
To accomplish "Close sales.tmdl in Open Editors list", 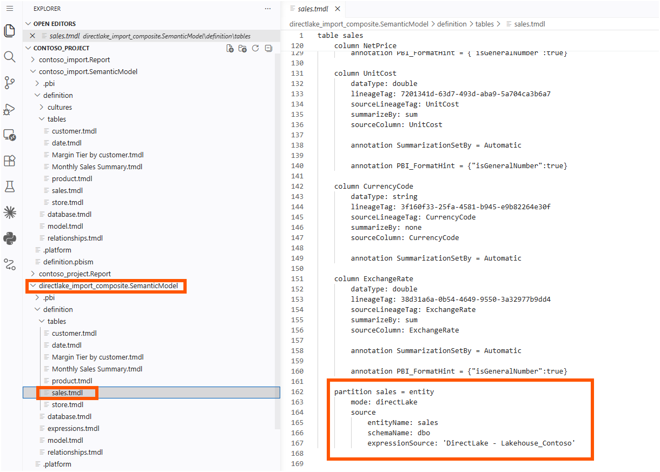I will [32, 36].
